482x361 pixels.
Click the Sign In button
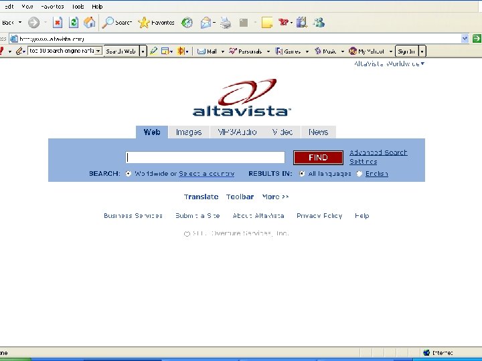click(x=406, y=51)
